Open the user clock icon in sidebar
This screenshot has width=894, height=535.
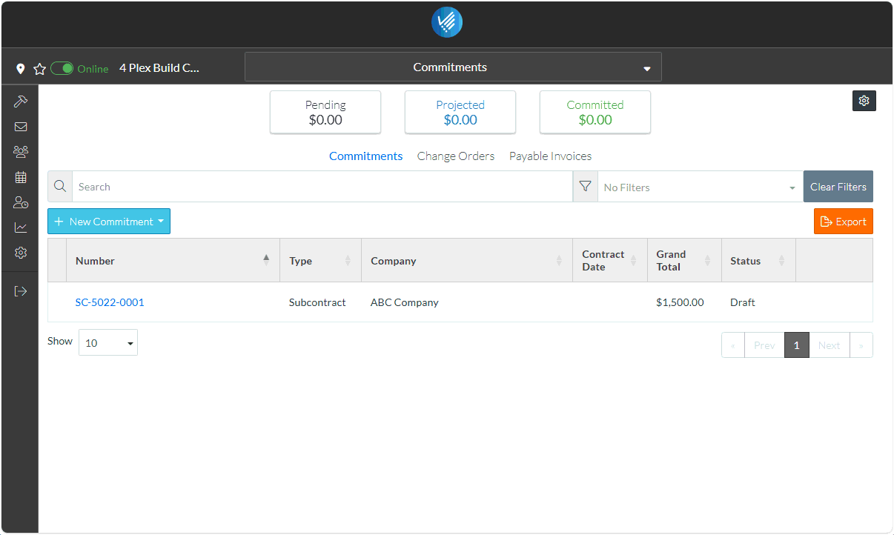(x=21, y=202)
